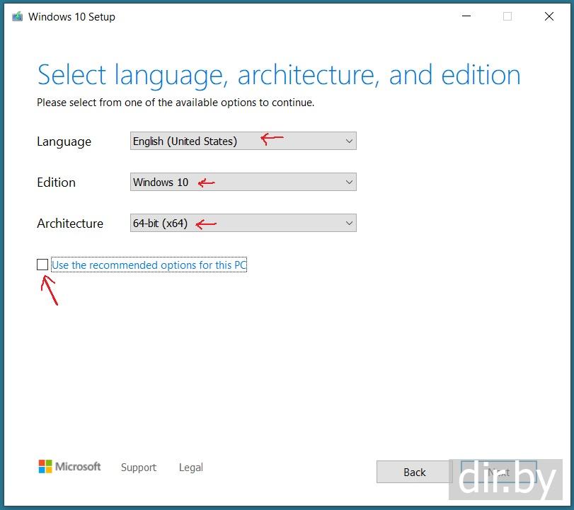Click the Microsoft logo

click(x=69, y=466)
